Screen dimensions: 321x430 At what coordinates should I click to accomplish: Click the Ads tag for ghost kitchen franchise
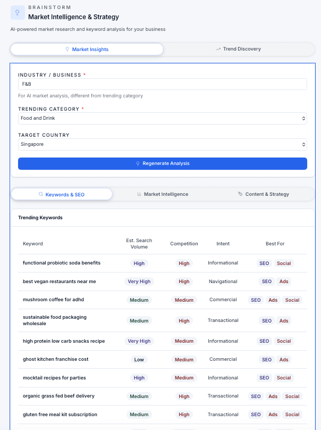tap(284, 360)
